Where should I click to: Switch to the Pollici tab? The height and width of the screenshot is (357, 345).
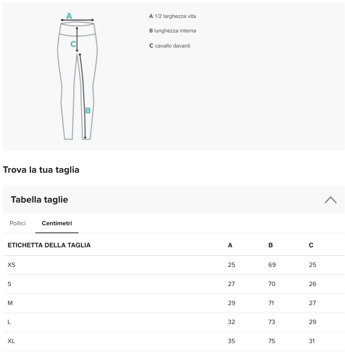(18, 223)
